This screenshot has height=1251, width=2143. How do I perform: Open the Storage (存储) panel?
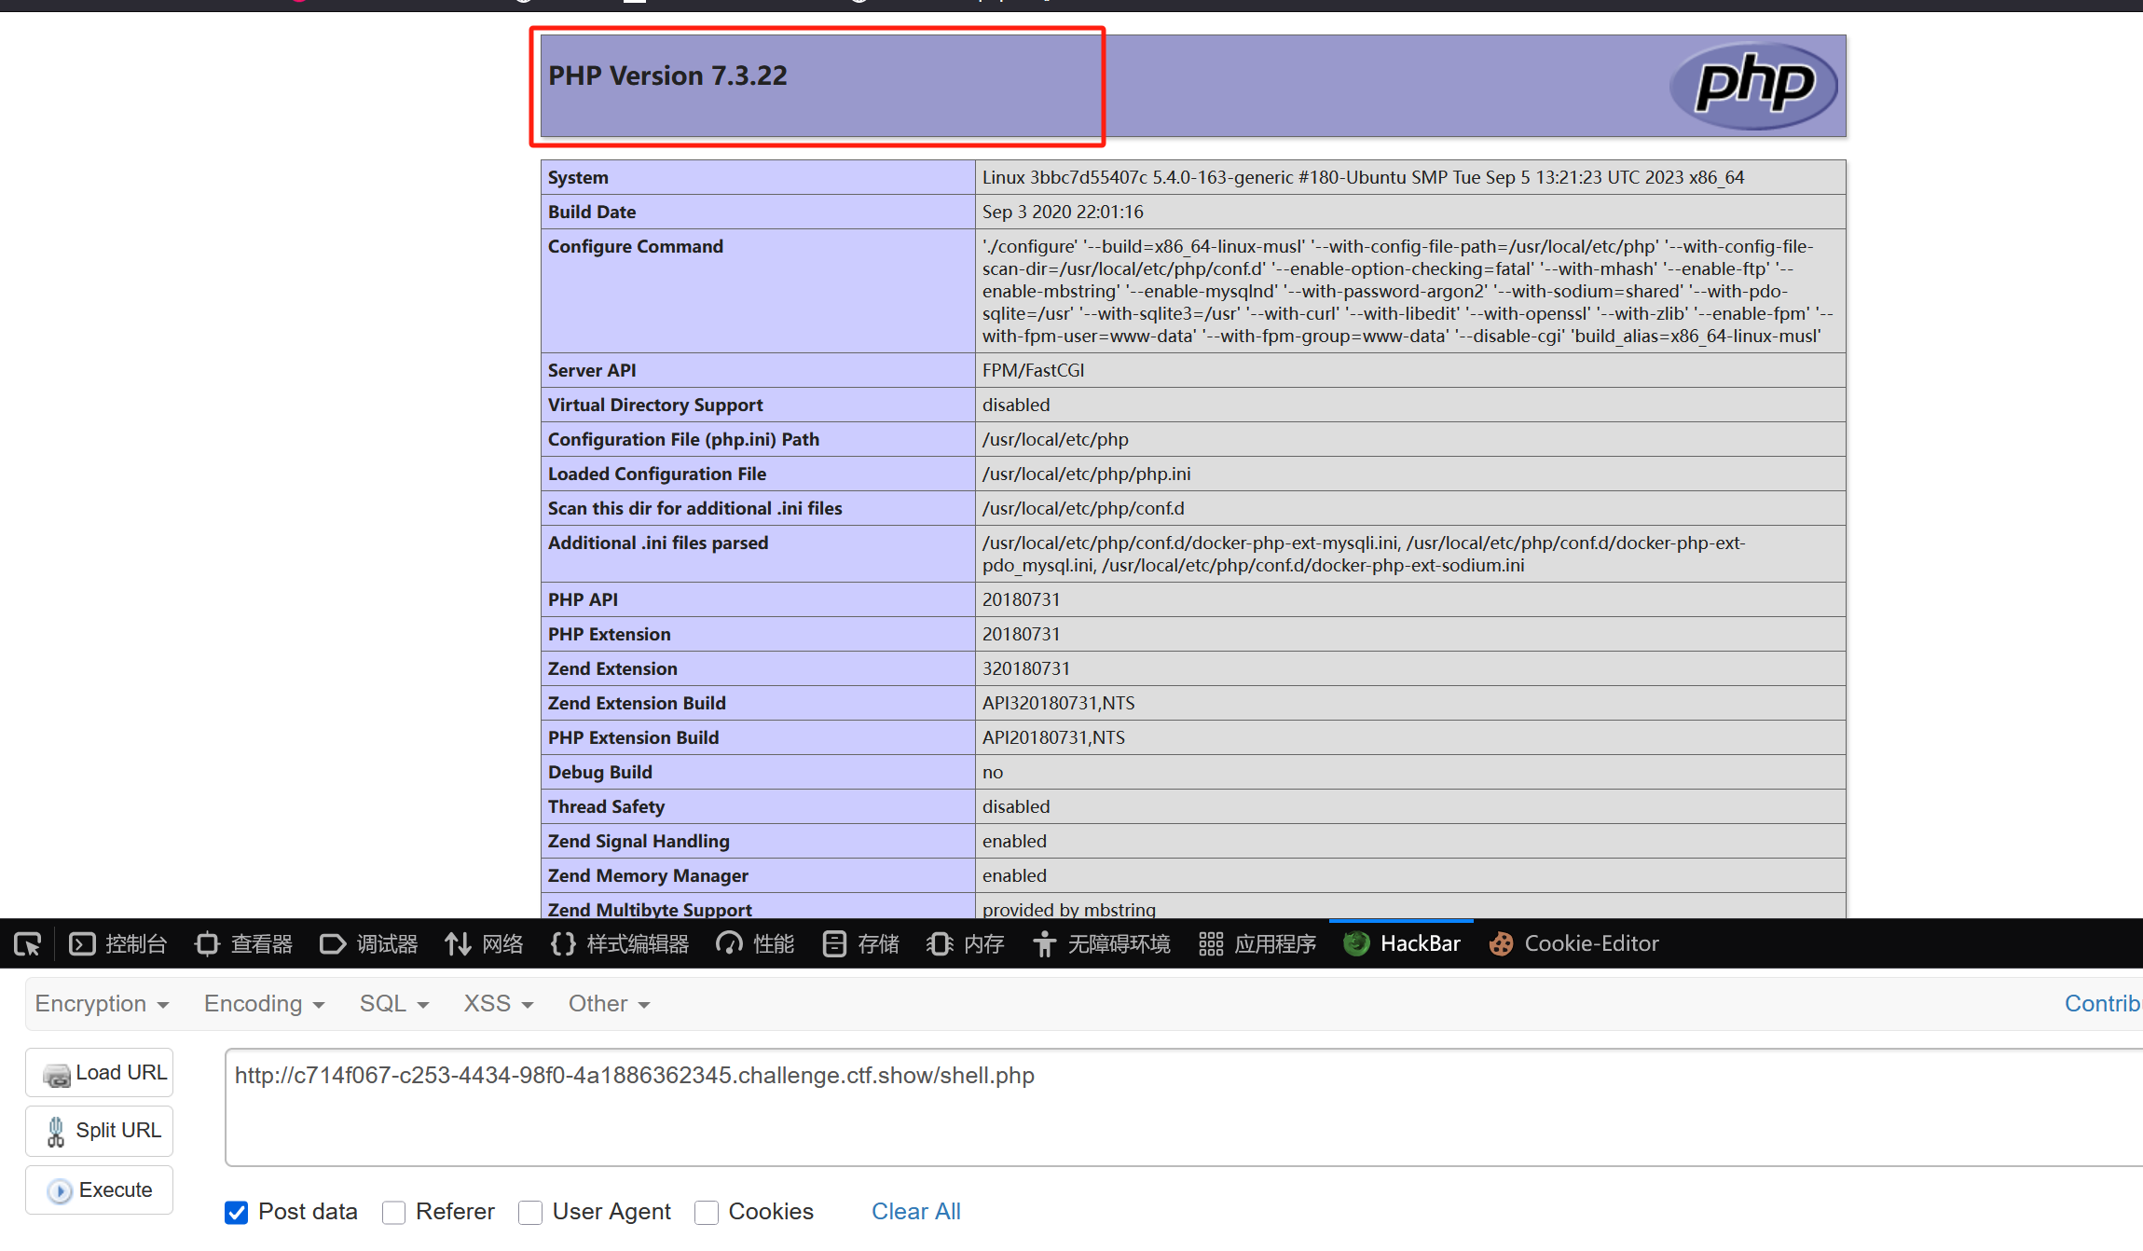(861, 944)
